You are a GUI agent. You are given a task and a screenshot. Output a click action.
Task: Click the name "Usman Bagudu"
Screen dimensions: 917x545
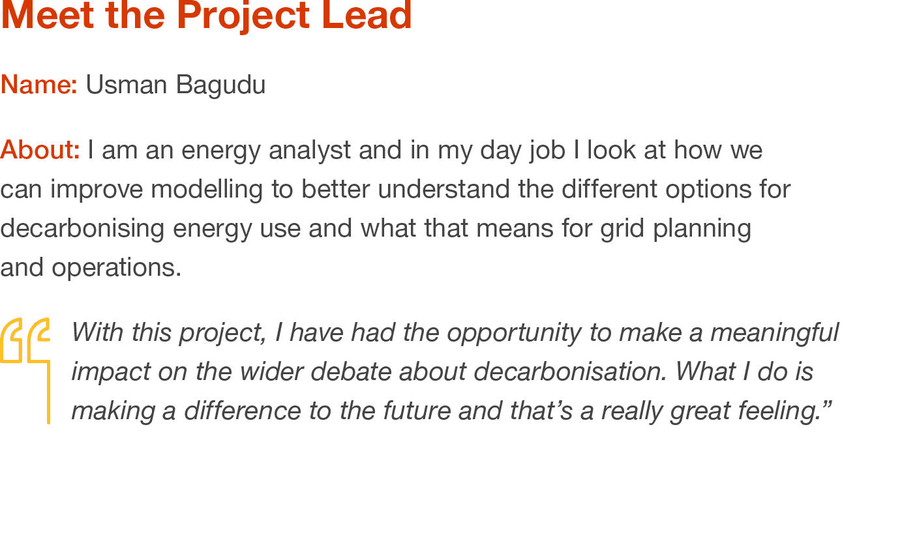175,85
